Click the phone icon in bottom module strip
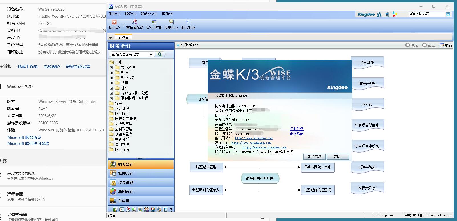Viewport: 457px width, 221px height. (x=165, y=210)
